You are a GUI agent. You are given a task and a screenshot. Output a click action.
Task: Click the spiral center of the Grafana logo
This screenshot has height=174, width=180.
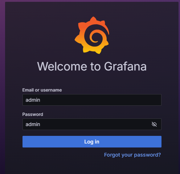[95, 37]
